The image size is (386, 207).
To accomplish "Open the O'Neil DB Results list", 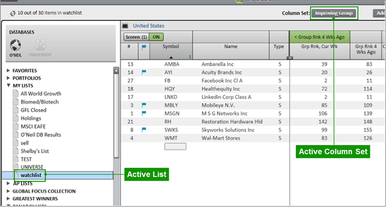I will pyautogui.click(x=41, y=134).
